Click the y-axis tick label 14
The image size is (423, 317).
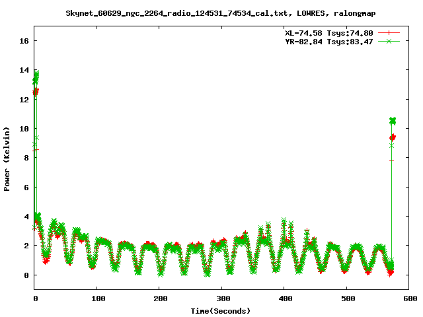tap(24, 70)
